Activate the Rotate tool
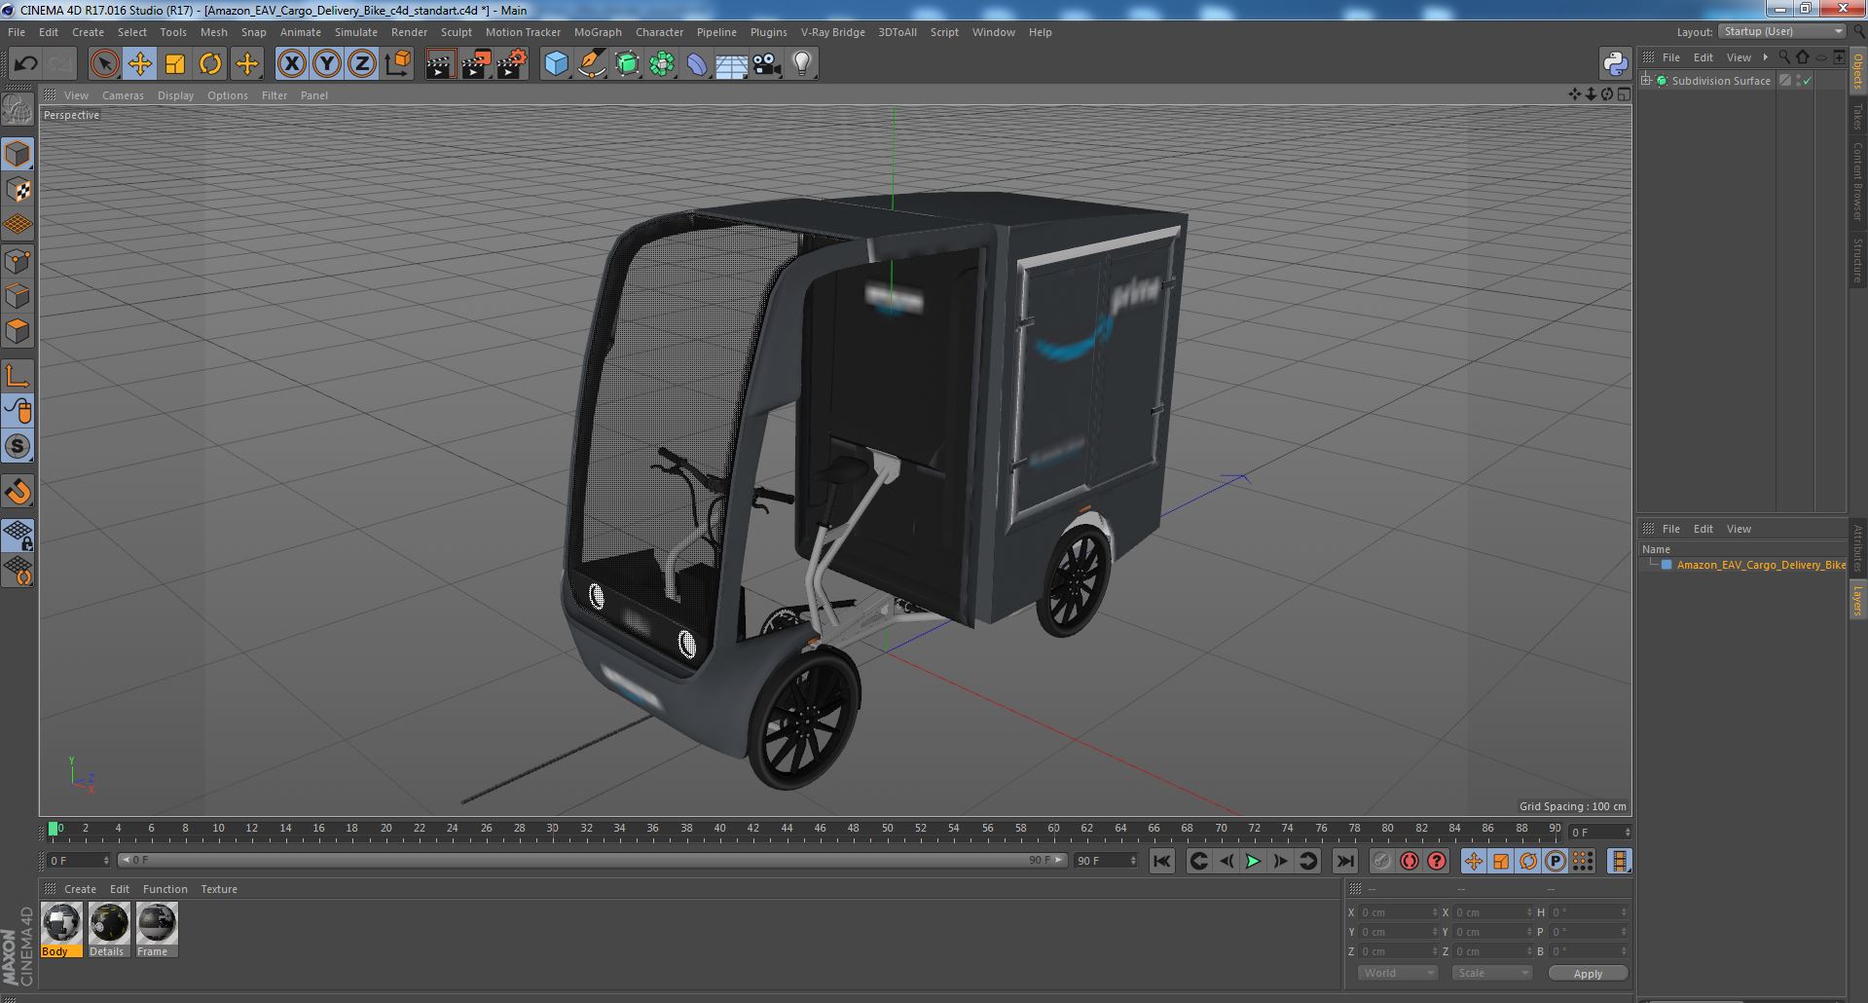1868x1003 pixels. 210,64
